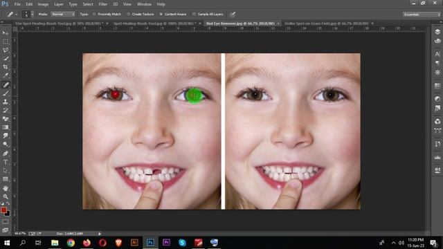Close the Red Eye Remover.jpg tab
The height and width of the screenshot is (249, 443).
point(278,24)
